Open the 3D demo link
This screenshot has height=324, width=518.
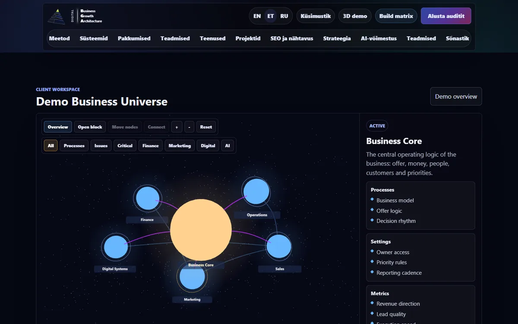pos(355,16)
